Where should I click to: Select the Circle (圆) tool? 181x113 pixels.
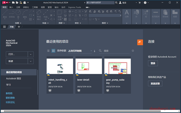tap(18, 14)
